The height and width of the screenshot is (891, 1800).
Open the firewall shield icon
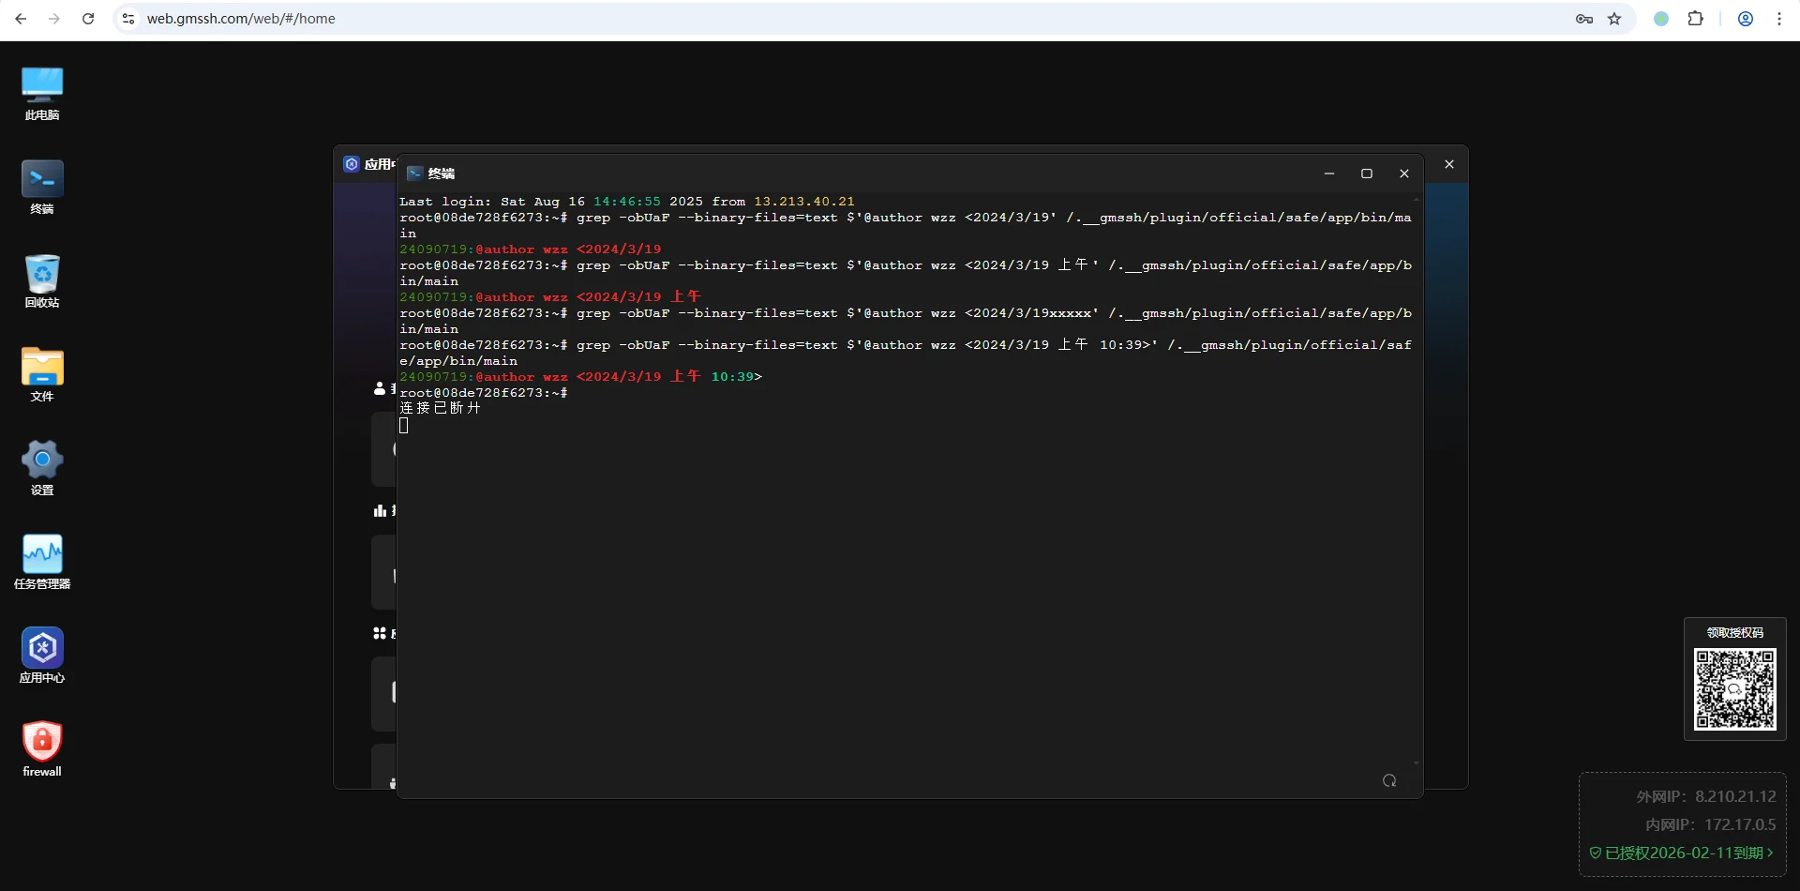(42, 742)
